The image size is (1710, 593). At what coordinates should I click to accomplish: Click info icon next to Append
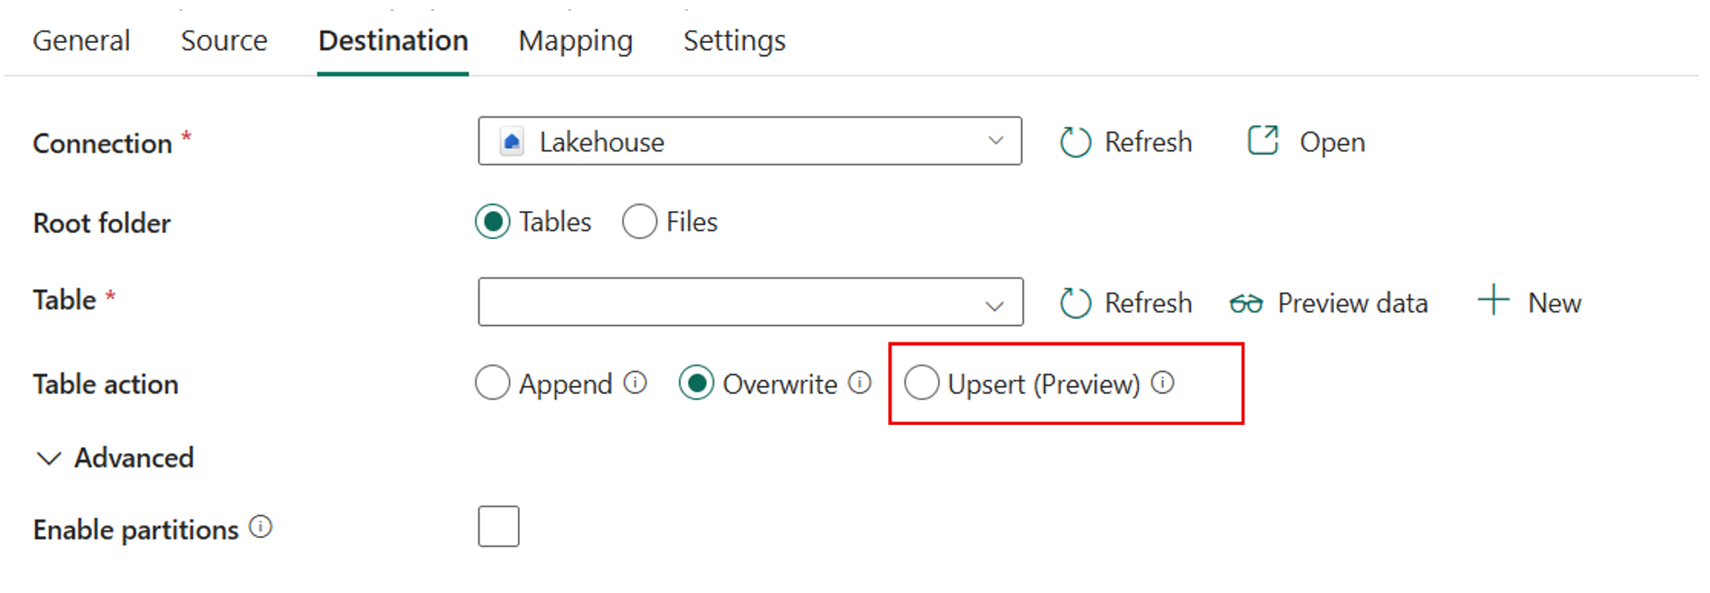pyautogui.click(x=635, y=383)
